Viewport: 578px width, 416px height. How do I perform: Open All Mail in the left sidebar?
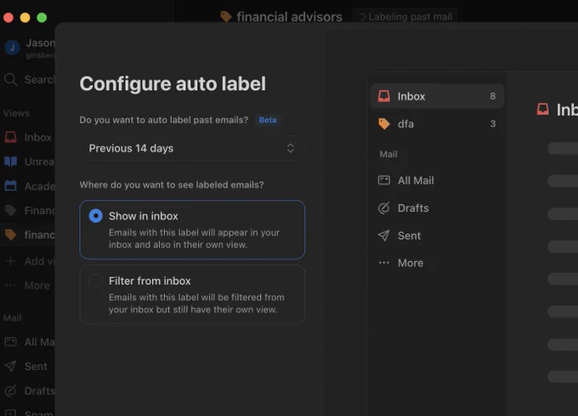pyautogui.click(x=28, y=342)
